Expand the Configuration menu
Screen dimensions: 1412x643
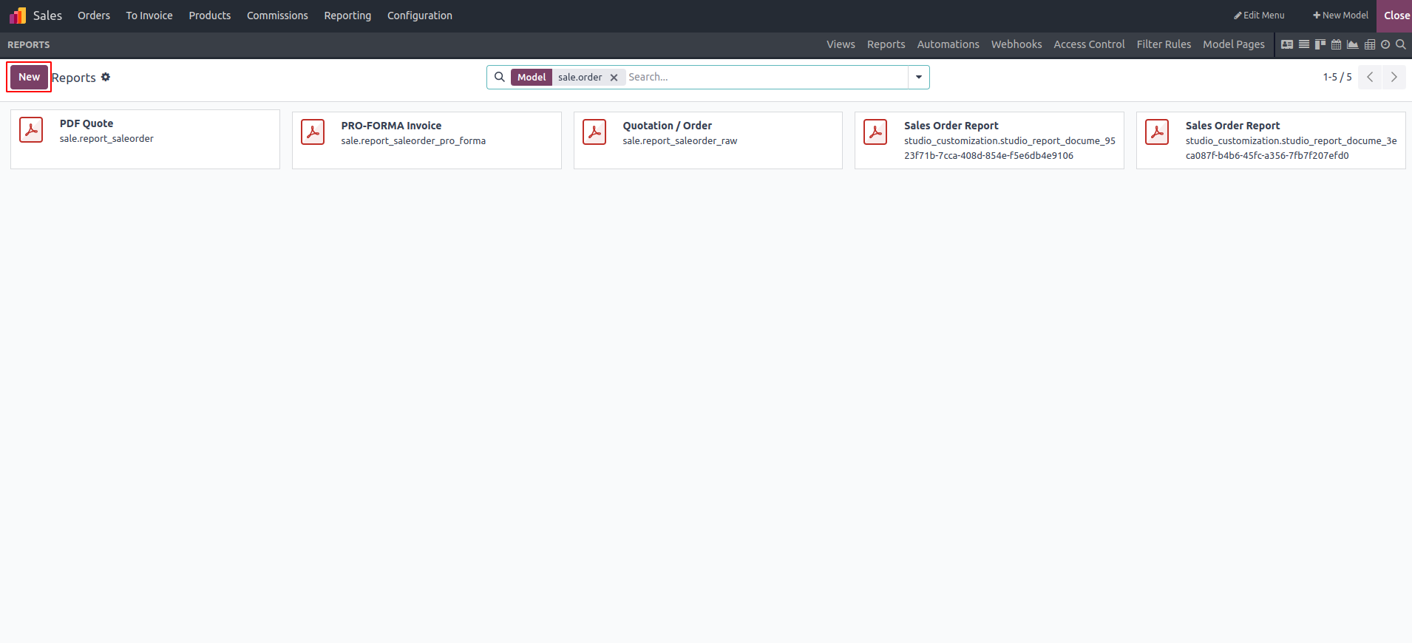pyautogui.click(x=420, y=16)
